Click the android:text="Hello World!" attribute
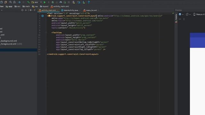205x115 pixels. (x=71, y=40)
